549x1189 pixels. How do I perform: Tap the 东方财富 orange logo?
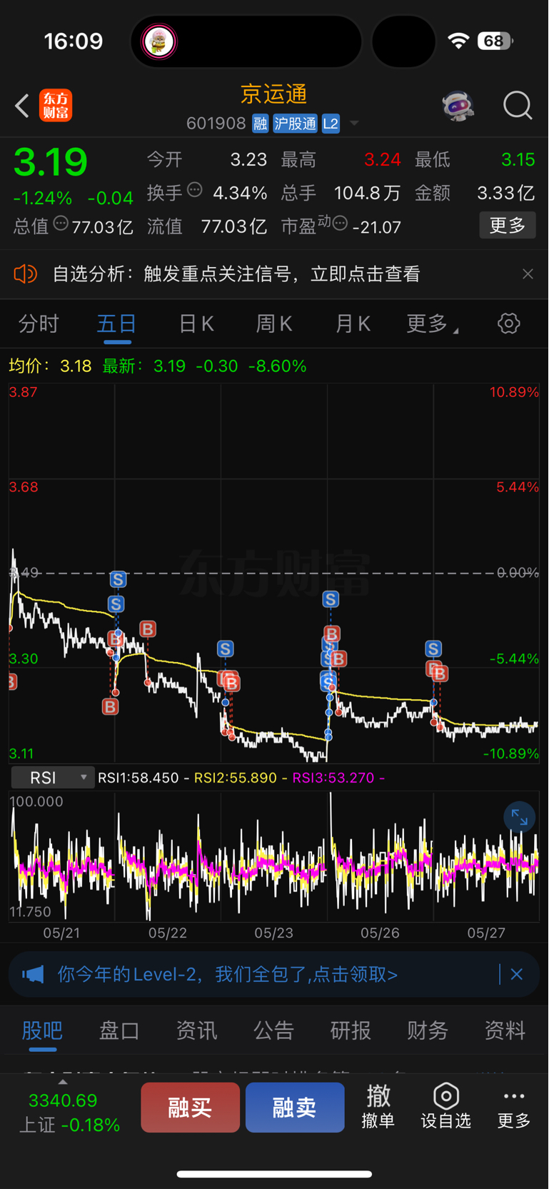(x=56, y=106)
